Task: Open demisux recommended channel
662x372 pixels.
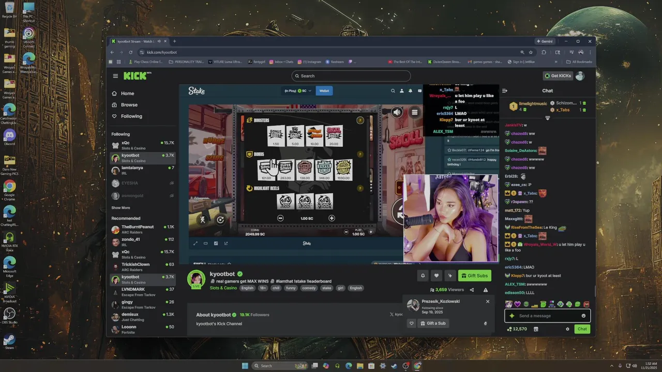Action: 143,317
